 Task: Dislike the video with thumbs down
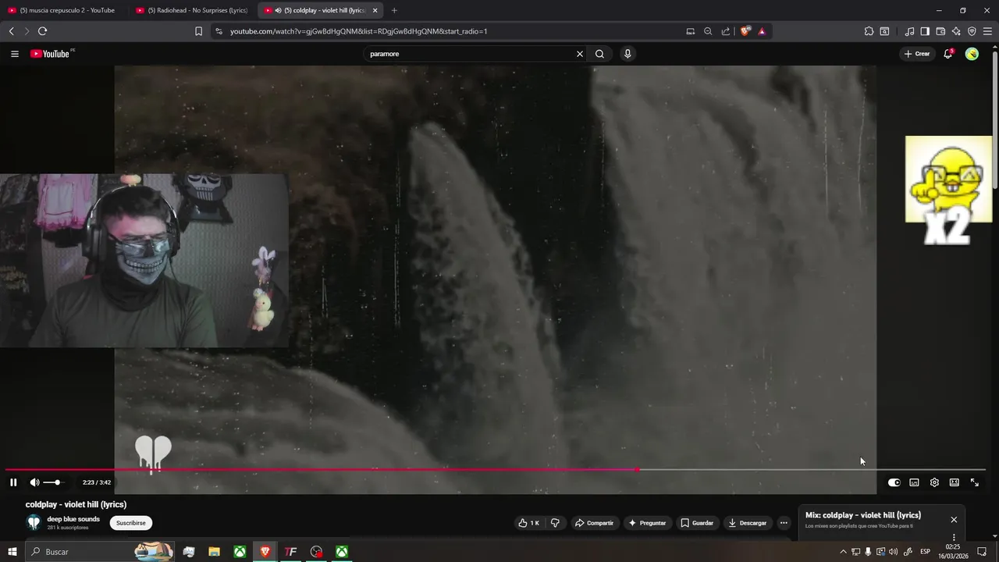pos(555,523)
